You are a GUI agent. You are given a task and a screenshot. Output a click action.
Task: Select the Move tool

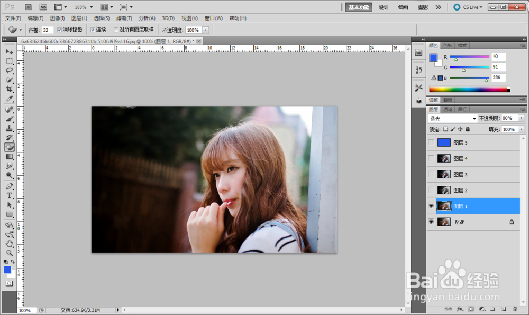9,52
